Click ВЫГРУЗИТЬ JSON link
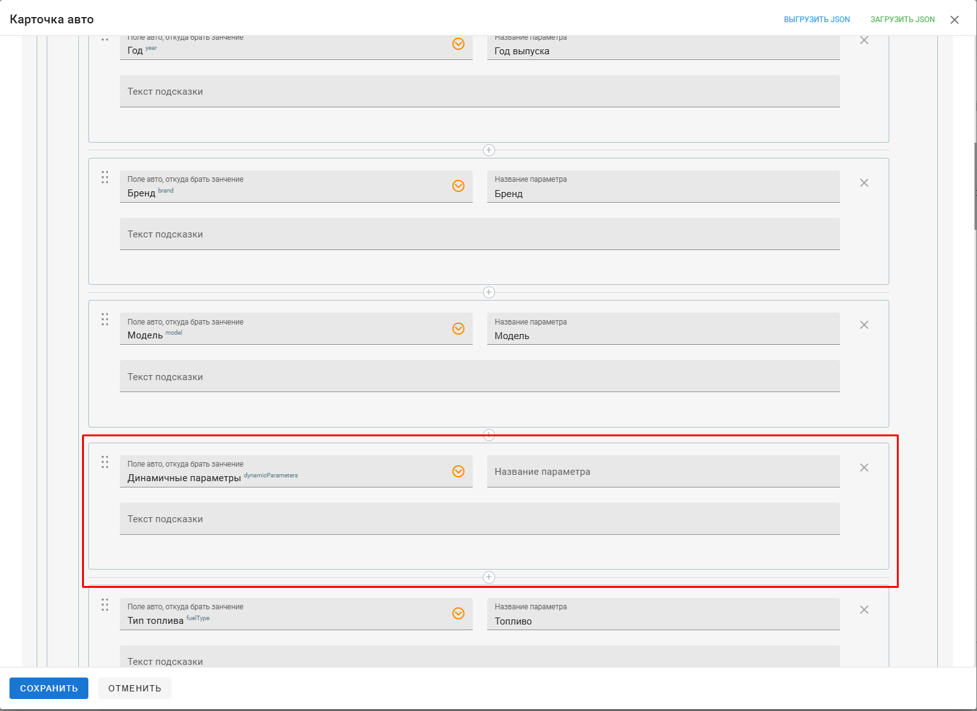This screenshot has width=977, height=711. 817,20
